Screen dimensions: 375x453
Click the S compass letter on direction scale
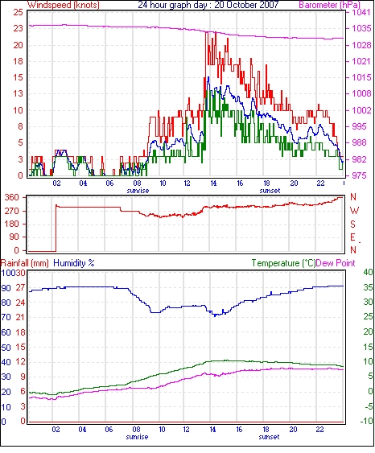[353, 224]
